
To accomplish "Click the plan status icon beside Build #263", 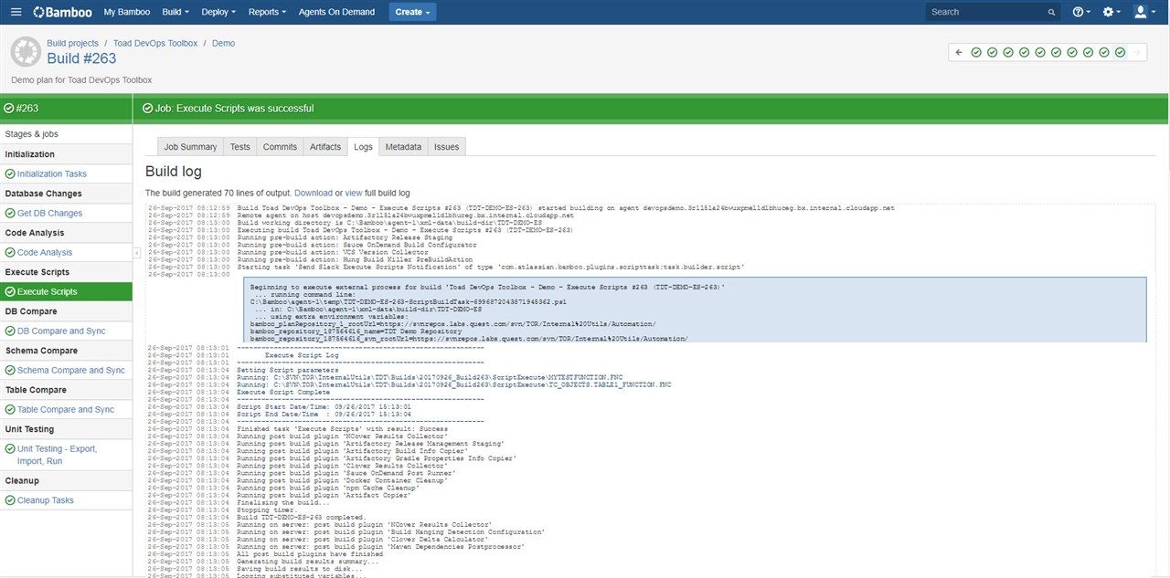I will pos(26,51).
